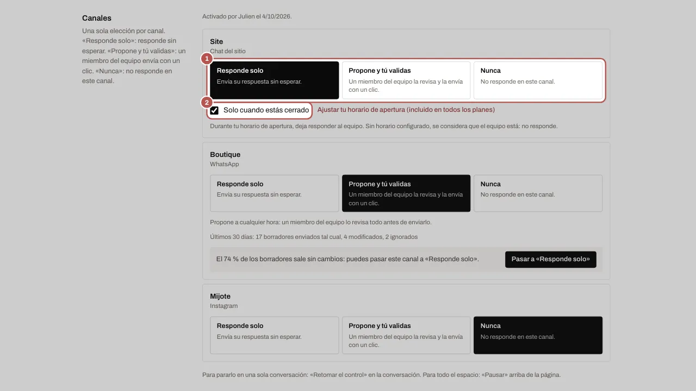Toggle the "Solo cuando estás cerrado" checkbox
Screen dimensions: 696x391
(215, 110)
